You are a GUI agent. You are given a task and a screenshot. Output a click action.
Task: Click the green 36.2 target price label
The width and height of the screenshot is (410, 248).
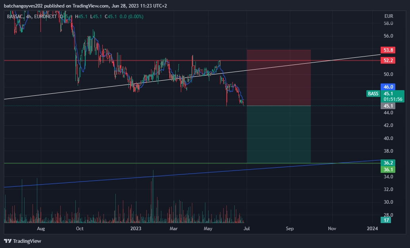point(388,163)
